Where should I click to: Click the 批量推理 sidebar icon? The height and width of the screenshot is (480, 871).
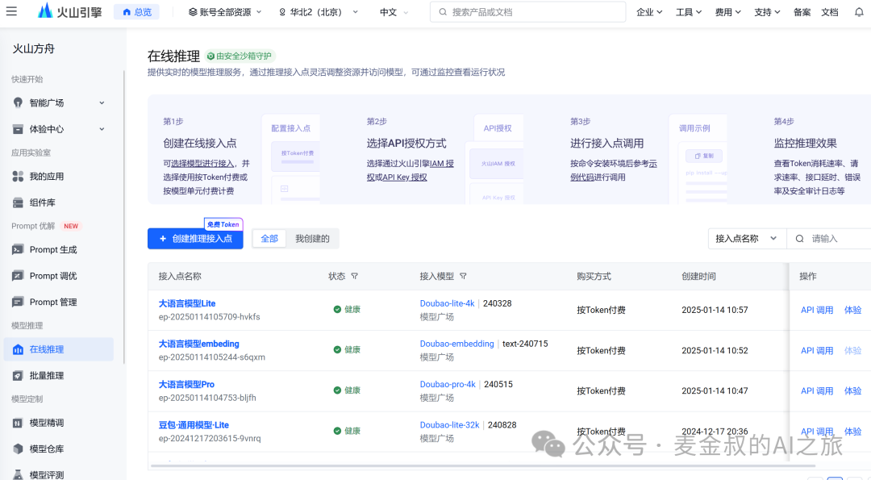(18, 376)
